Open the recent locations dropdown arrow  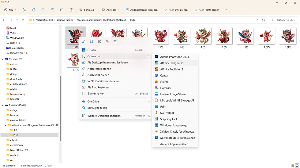(17, 20)
